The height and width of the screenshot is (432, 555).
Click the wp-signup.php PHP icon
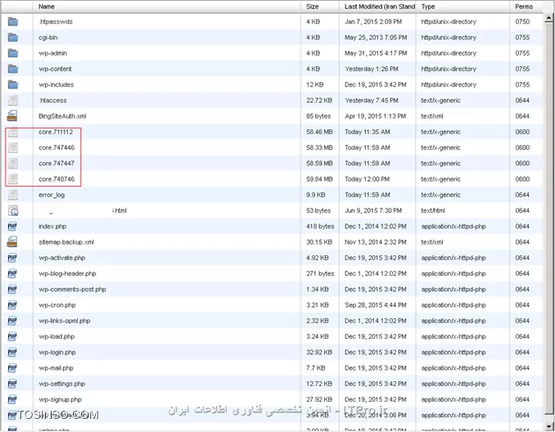[x=12, y=399]
